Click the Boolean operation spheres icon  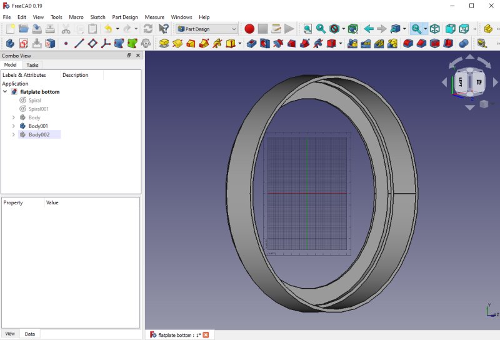pyautogui.click(x=464, y=43)
